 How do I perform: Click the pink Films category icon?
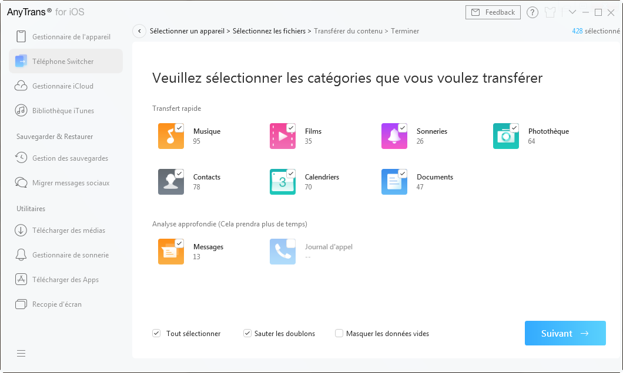[283, 136]
